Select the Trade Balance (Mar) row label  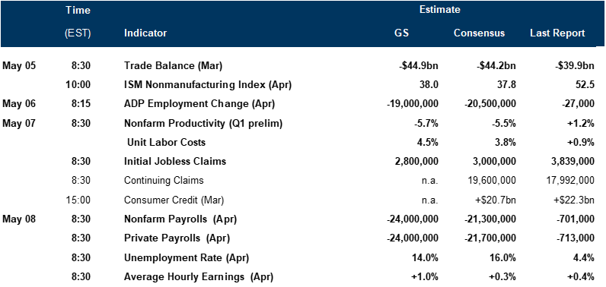pos(173,66)
